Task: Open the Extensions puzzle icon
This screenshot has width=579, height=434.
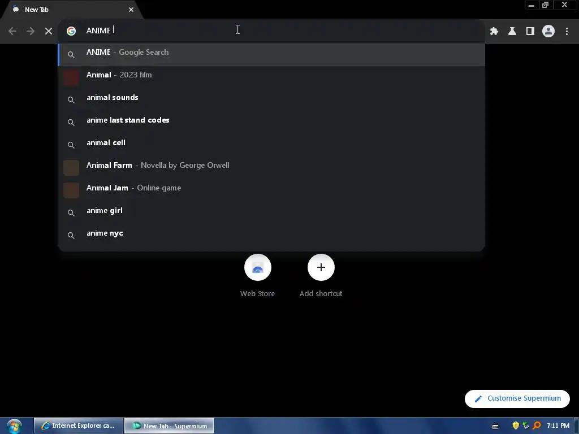Action: 494,31
